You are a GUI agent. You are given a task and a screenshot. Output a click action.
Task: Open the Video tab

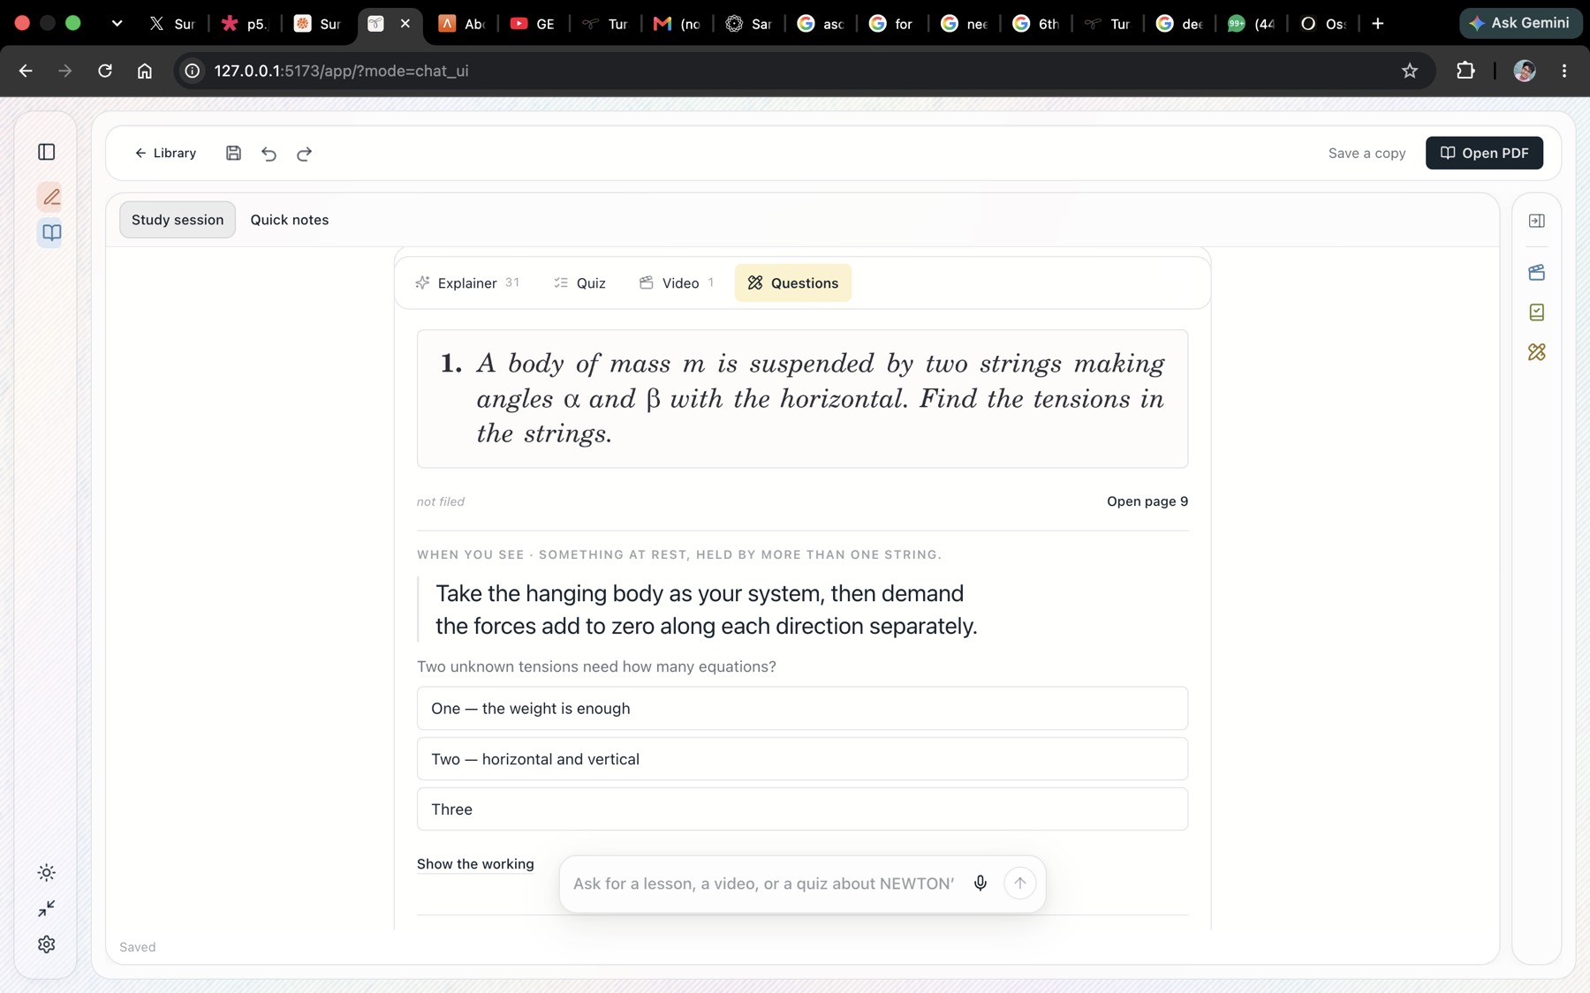tap(676, 282)
